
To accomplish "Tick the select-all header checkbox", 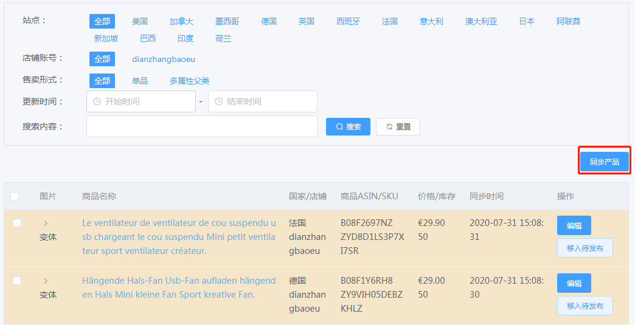I will (15, 196).
